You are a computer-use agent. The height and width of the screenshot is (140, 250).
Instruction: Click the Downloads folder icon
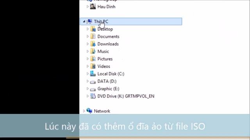point(93,44)
